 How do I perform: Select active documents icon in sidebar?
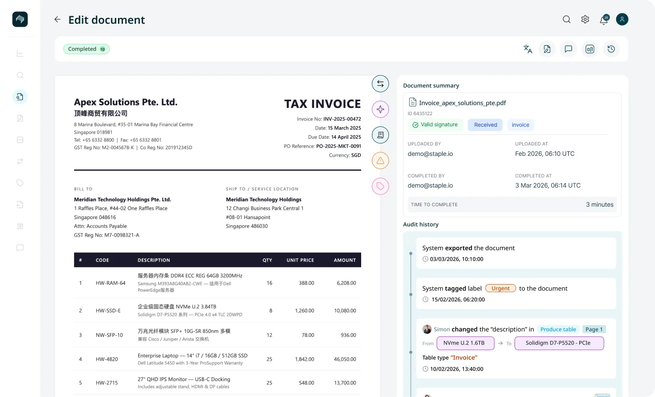20,97
